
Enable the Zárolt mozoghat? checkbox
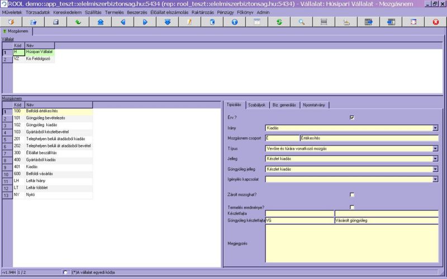tap(352, 195)
